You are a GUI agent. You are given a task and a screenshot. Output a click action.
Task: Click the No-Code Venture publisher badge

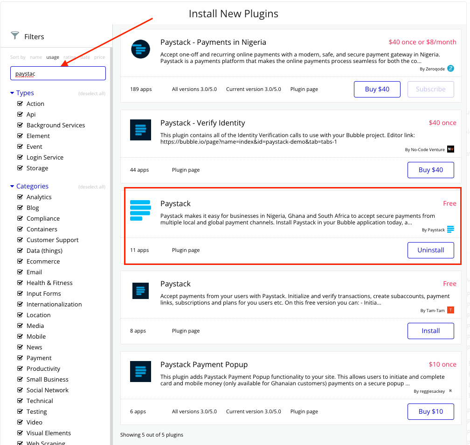(450, 149)
